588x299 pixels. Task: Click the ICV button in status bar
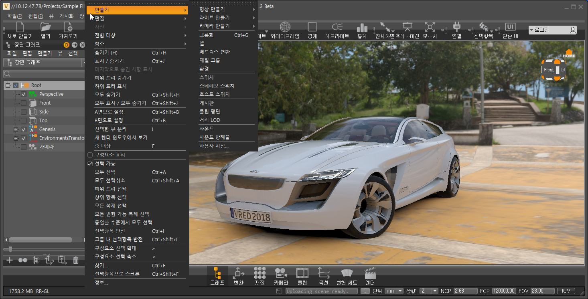(x=566, y=291)
